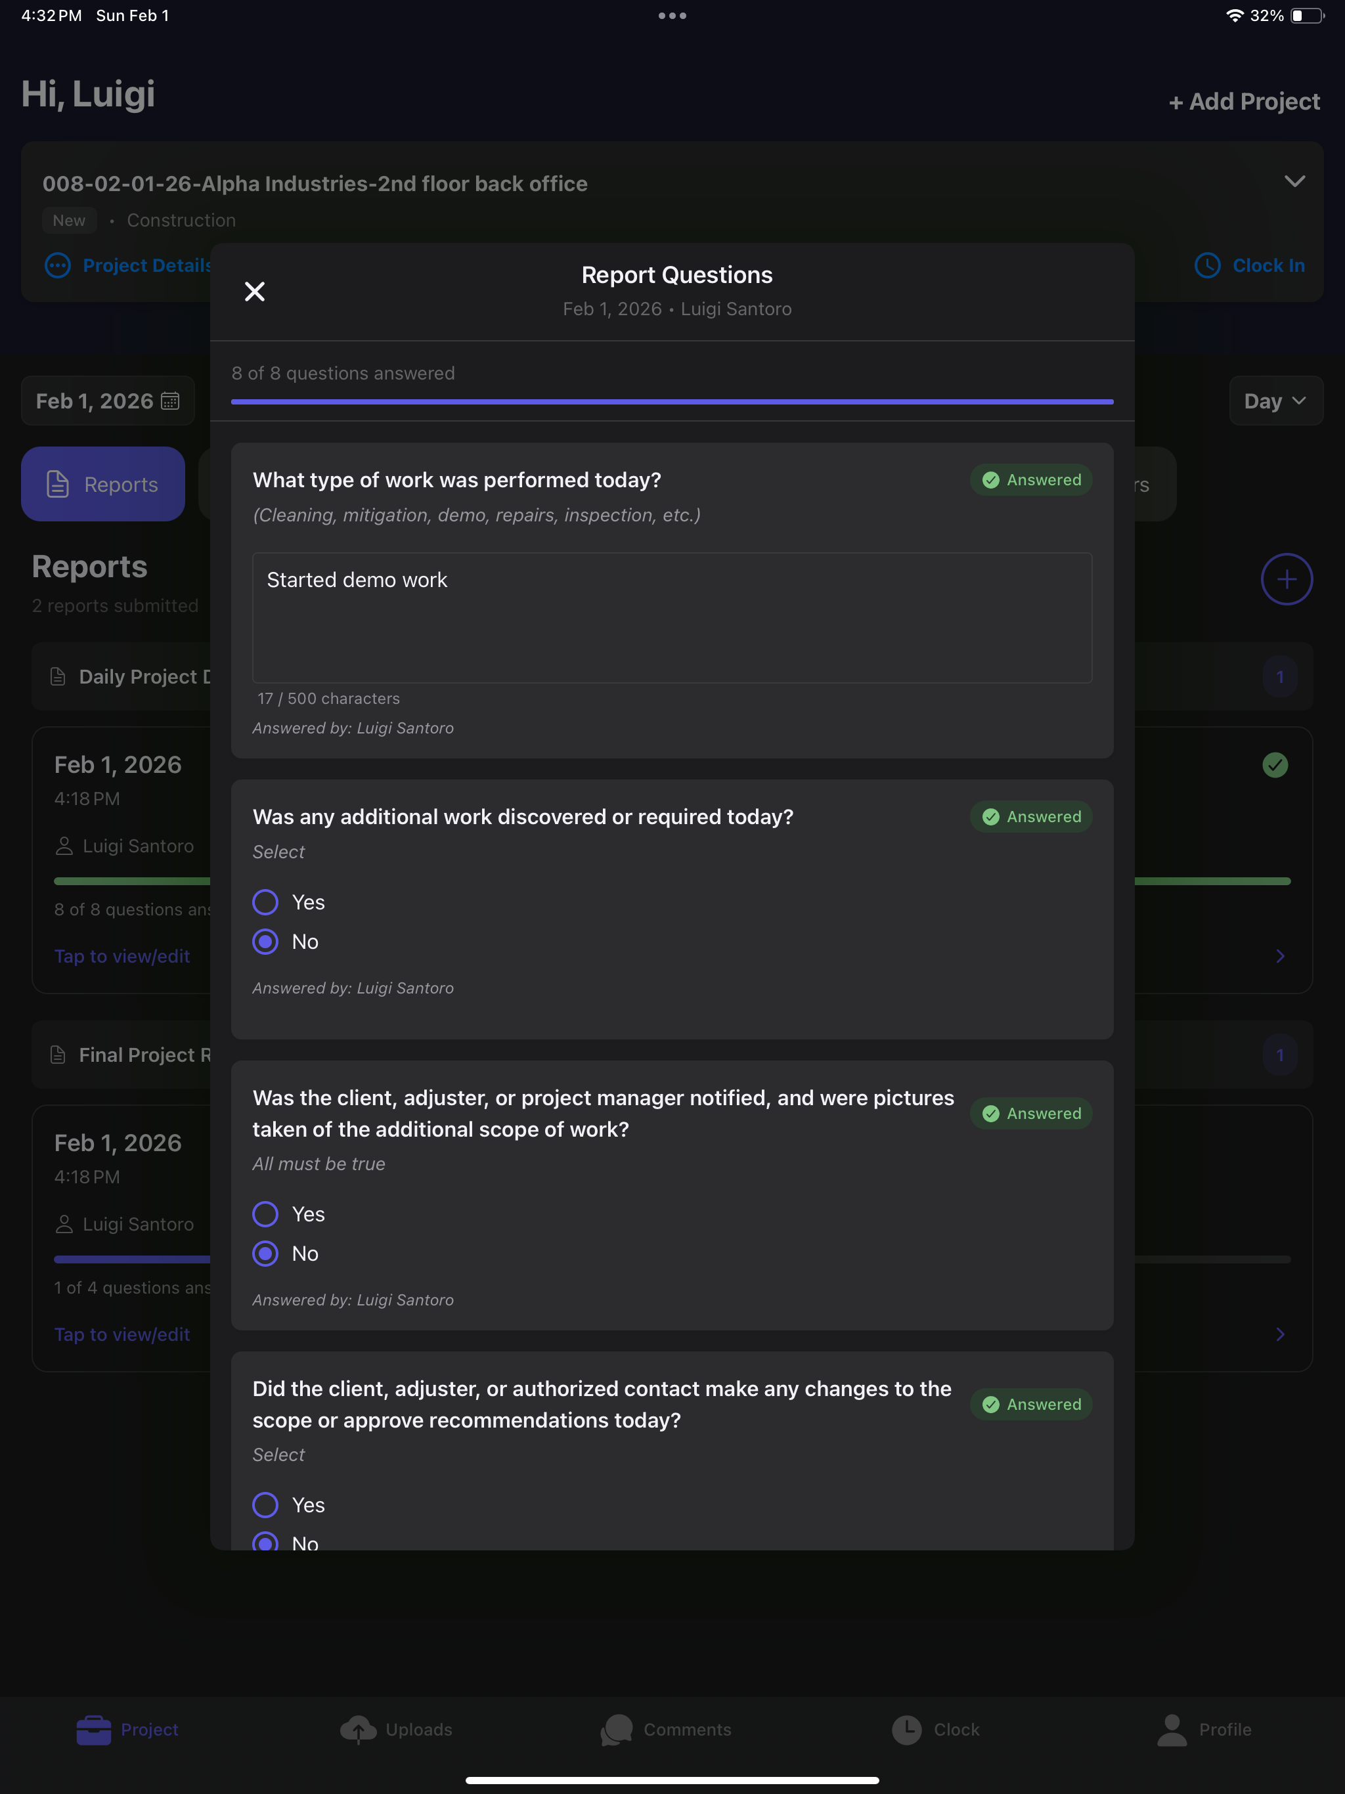Open the Daily Project report chevron arrow
The width and height of the screenshot is (1345, 1794).
coord(1280,956)
